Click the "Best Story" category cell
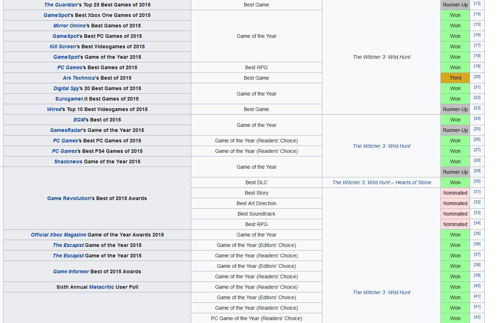Screen dimensions: 497x323 256,193
